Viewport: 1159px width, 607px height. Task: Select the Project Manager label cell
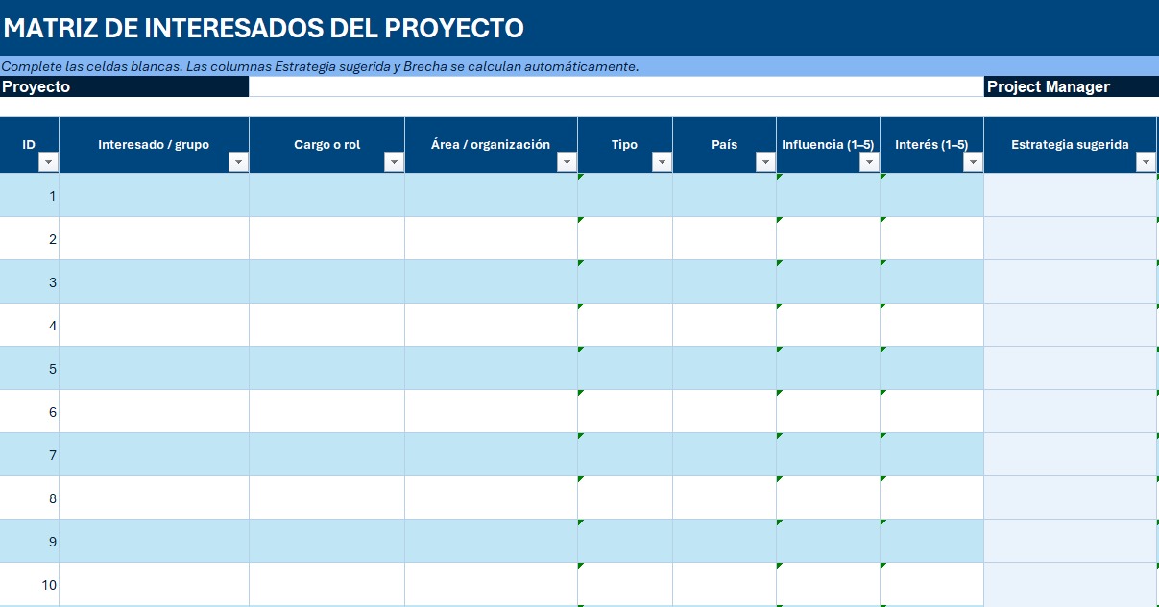1072,86
